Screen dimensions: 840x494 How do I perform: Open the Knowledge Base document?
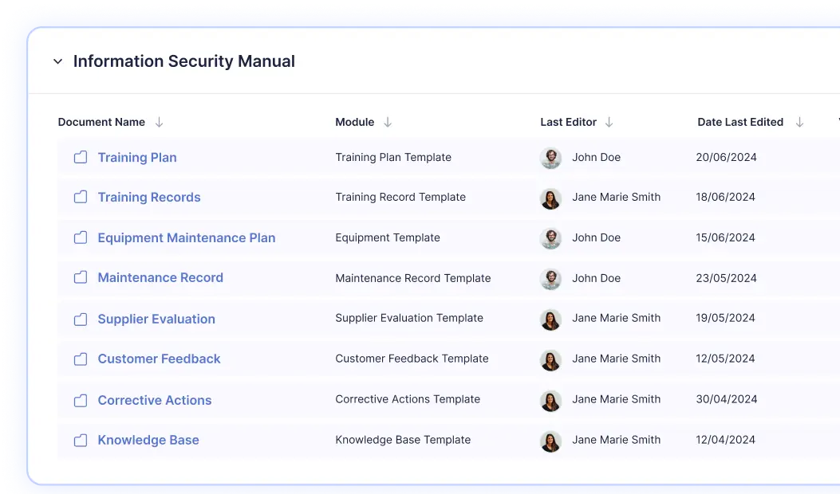click(148, 440)
